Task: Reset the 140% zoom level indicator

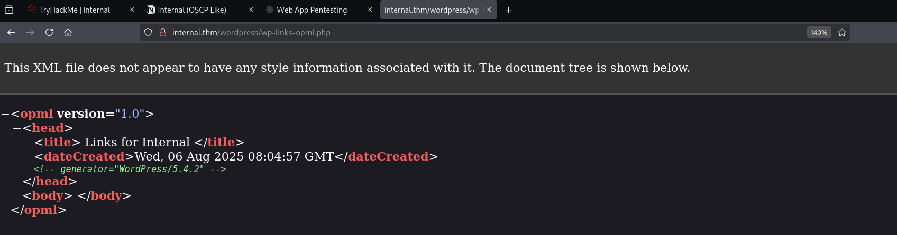Action: point(819,32)
